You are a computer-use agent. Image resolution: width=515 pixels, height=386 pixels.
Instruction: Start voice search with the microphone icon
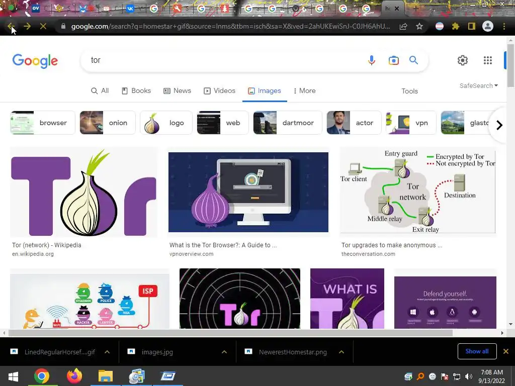(372, 60)
